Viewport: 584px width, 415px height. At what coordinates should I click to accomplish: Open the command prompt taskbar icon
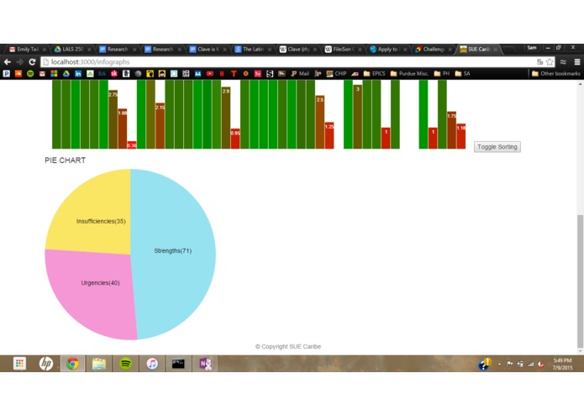tap(178, 364)
